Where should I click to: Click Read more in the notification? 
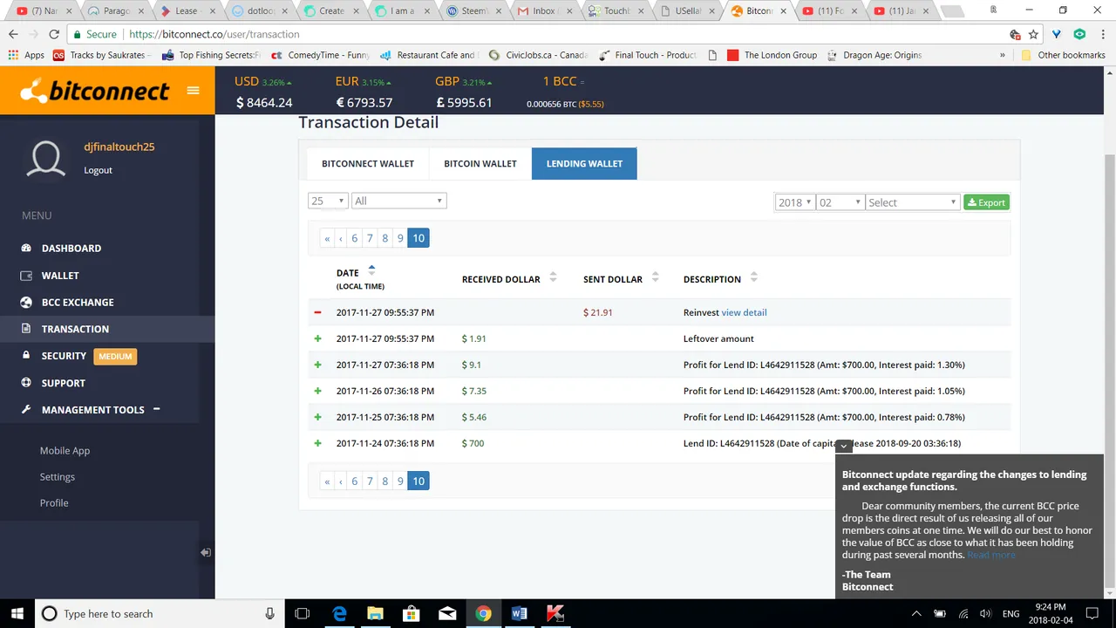pyautogui.click(x=991, y=555)
